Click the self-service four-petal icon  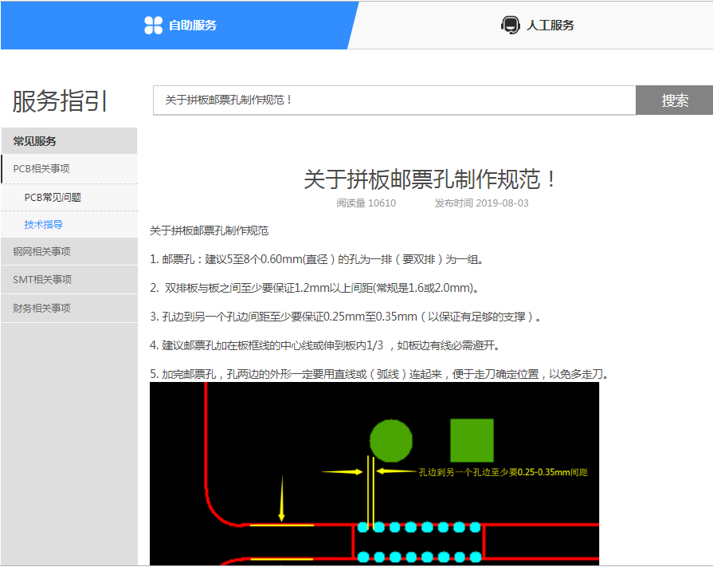(x=154, y=25)
